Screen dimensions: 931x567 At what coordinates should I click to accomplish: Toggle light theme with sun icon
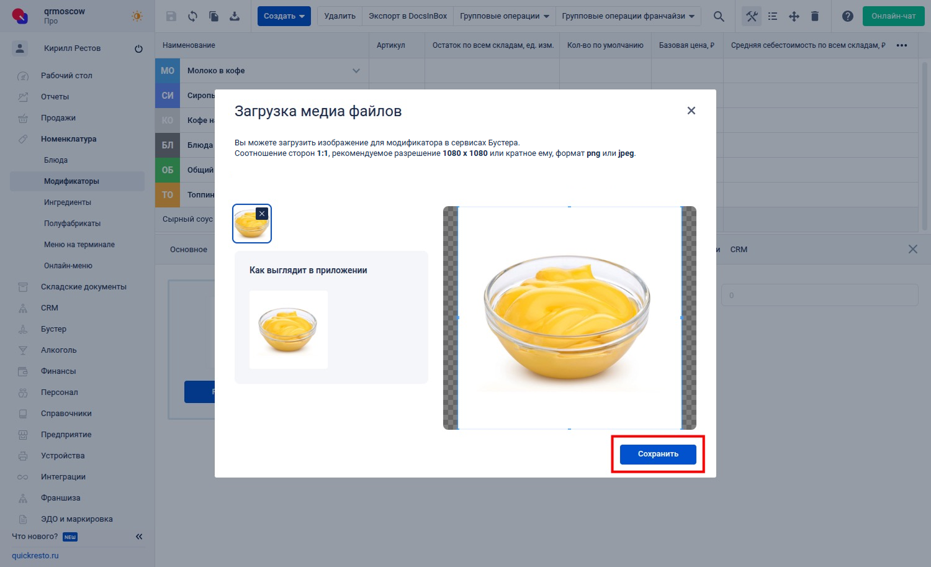click(x=137, y=16)
